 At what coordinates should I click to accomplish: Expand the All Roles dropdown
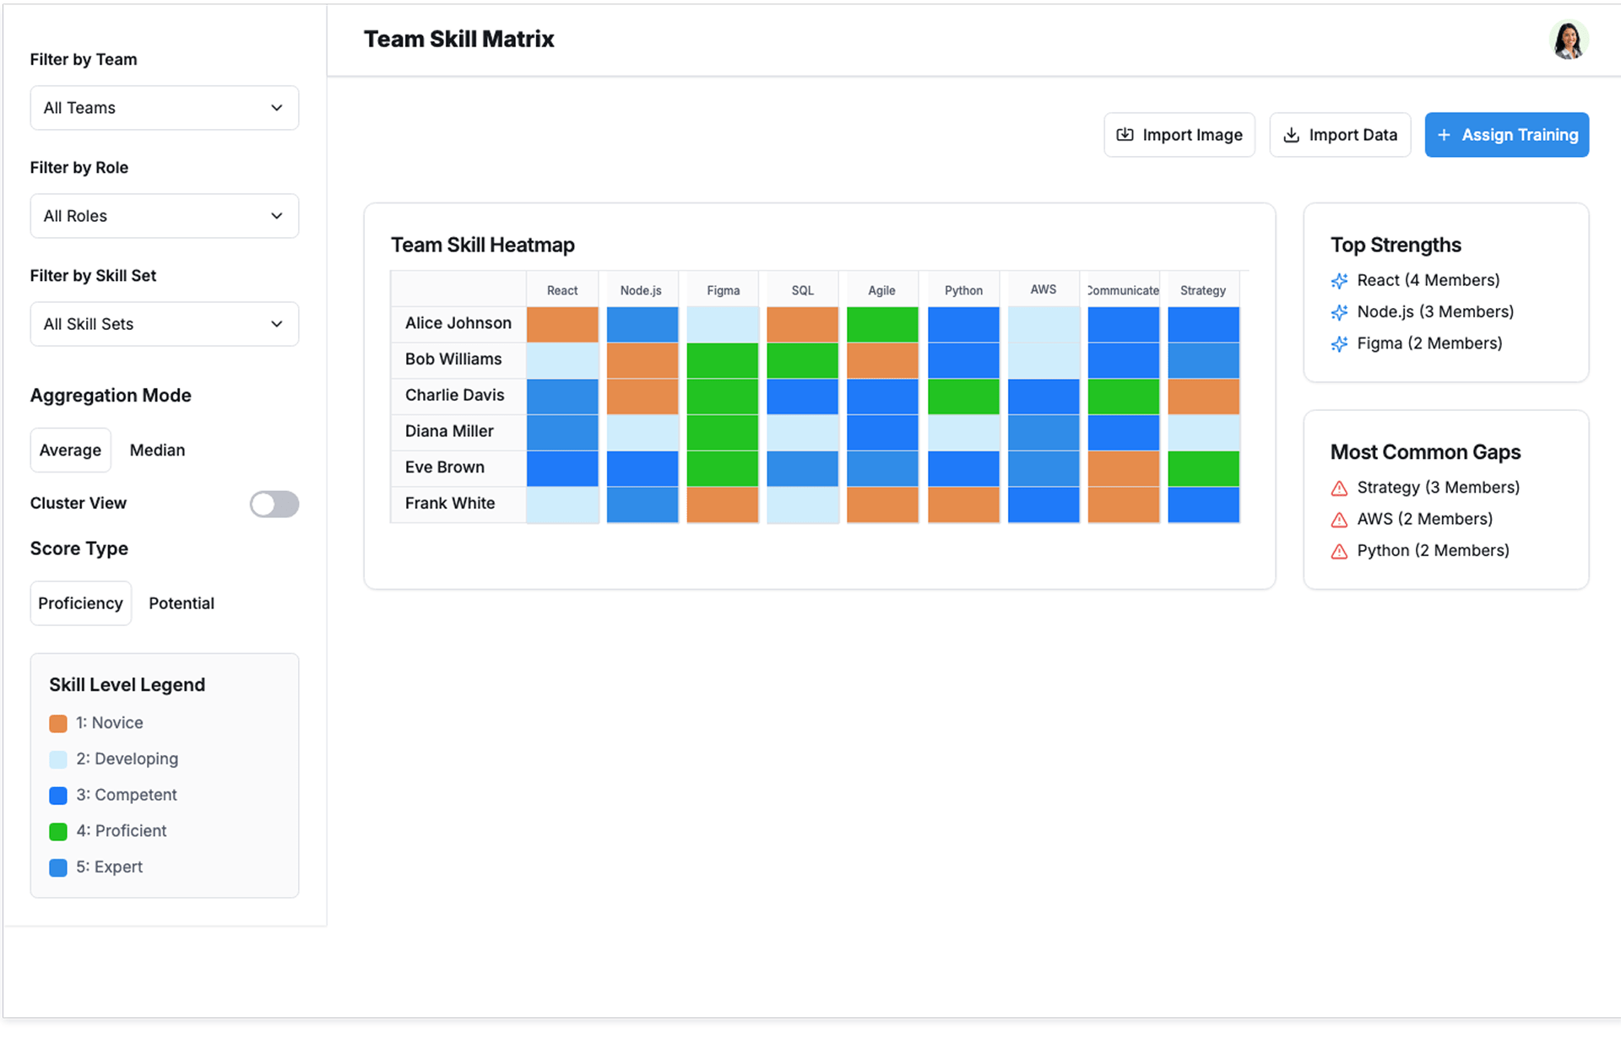165,216
